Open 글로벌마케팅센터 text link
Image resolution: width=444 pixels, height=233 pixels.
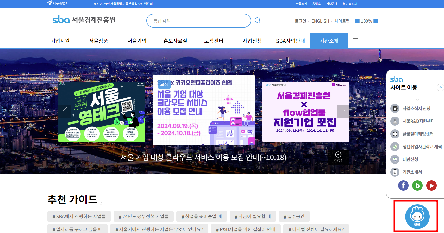coord(418,134)
